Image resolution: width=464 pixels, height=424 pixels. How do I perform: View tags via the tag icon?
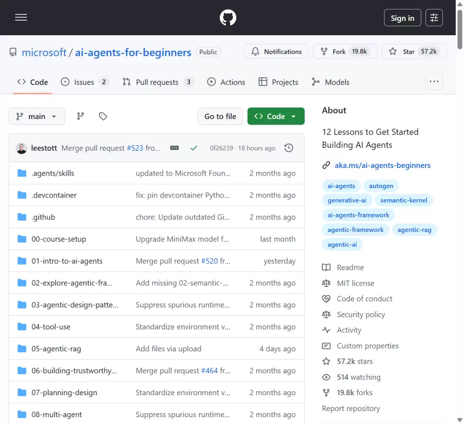(103, 116)
